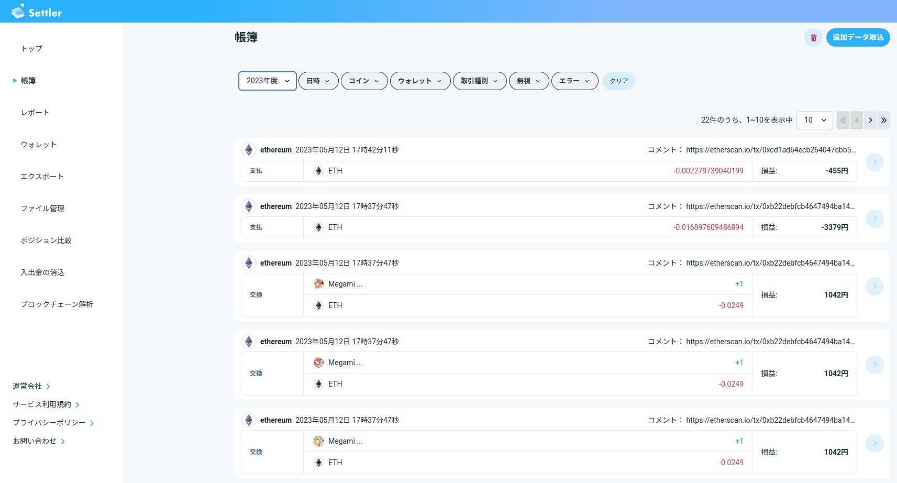Open details arrow for 17時42分11秒 transaction

click(x=874, y=162)
